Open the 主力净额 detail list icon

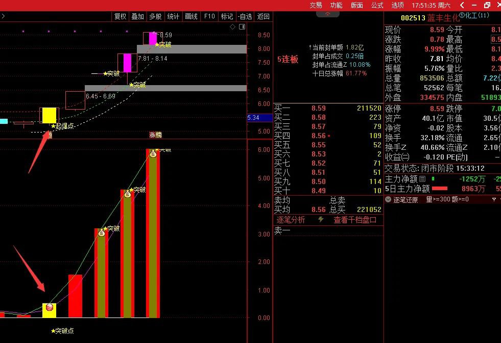(x=422, y=179)
